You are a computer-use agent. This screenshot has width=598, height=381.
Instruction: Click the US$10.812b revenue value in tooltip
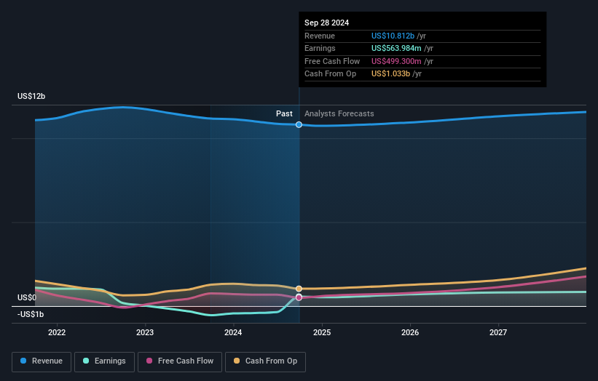(393, 36)
